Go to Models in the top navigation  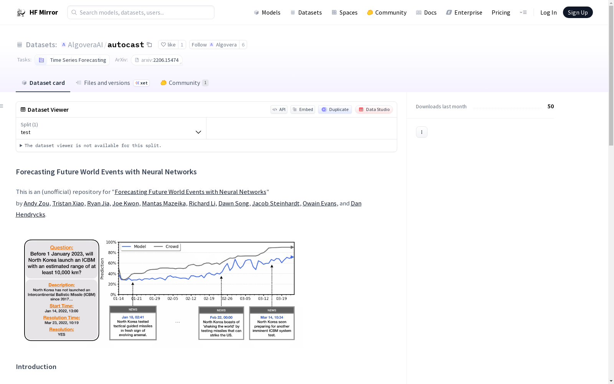pos(267,12)
